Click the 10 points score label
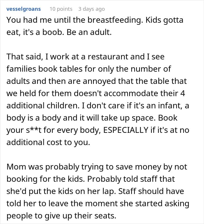This screenshot has height=224, width=204. click(x=61, y=9)
